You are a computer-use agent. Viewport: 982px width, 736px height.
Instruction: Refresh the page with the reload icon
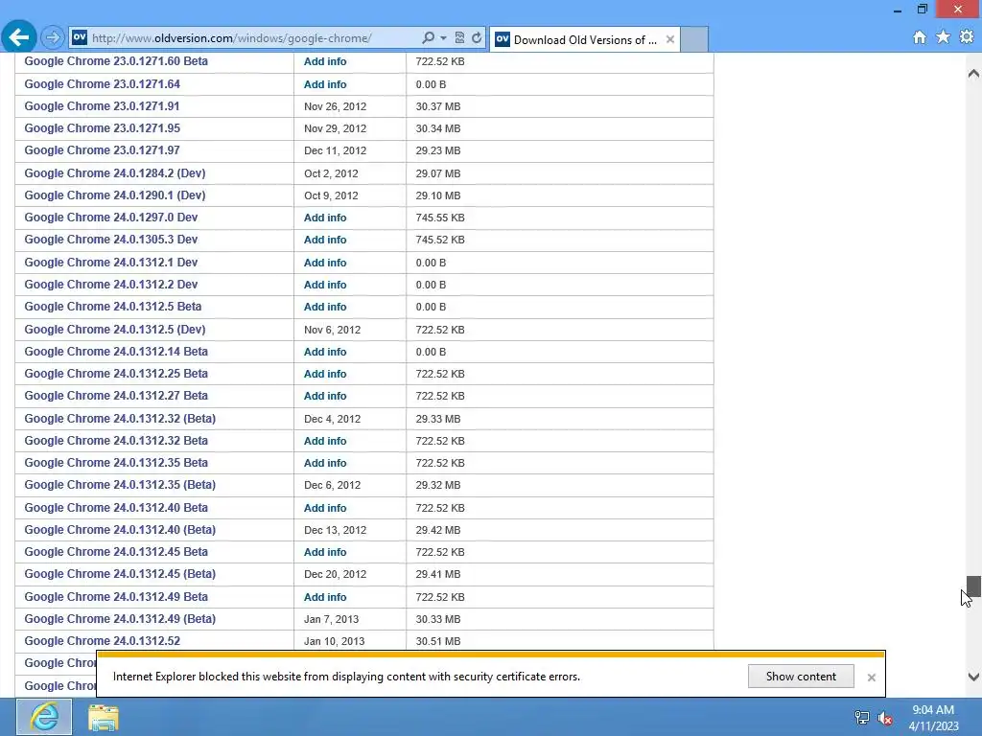[x=477, y=37]
